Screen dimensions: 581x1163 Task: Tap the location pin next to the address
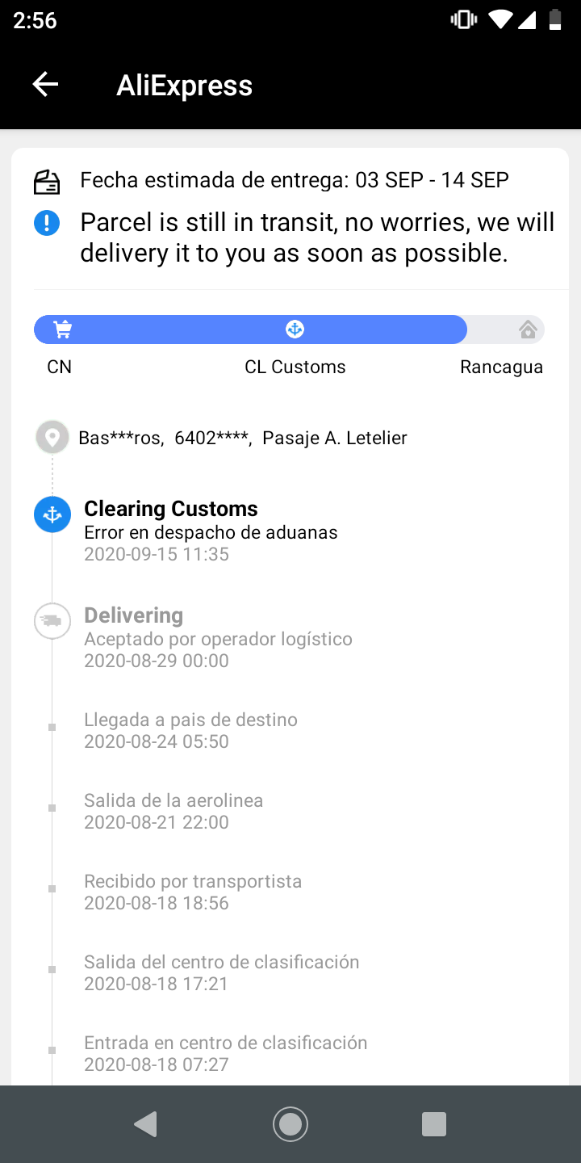click(52, 436)
